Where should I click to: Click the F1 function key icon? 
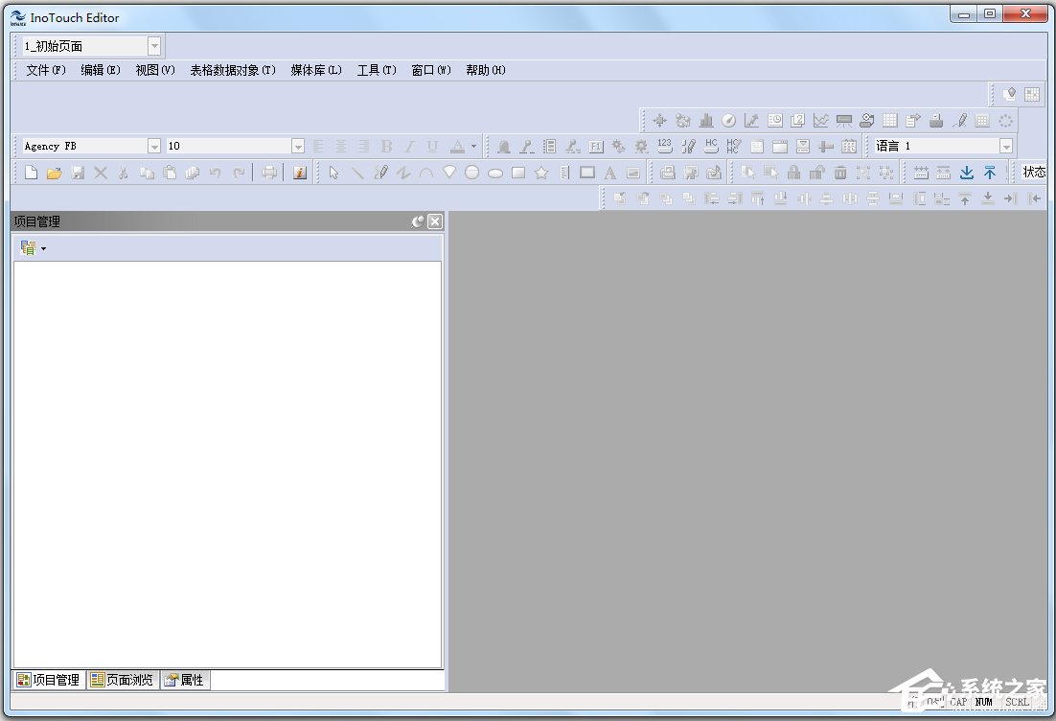pyautogui.click(x=595, y=146)
